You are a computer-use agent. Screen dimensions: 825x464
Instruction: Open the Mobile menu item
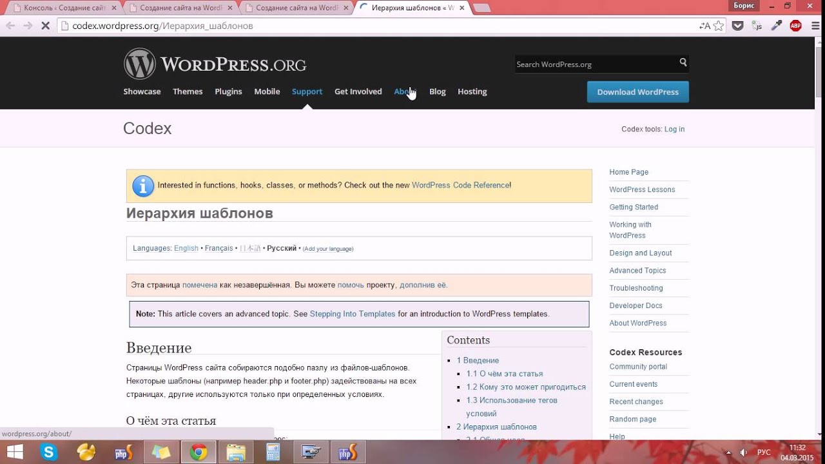[267, 92]
